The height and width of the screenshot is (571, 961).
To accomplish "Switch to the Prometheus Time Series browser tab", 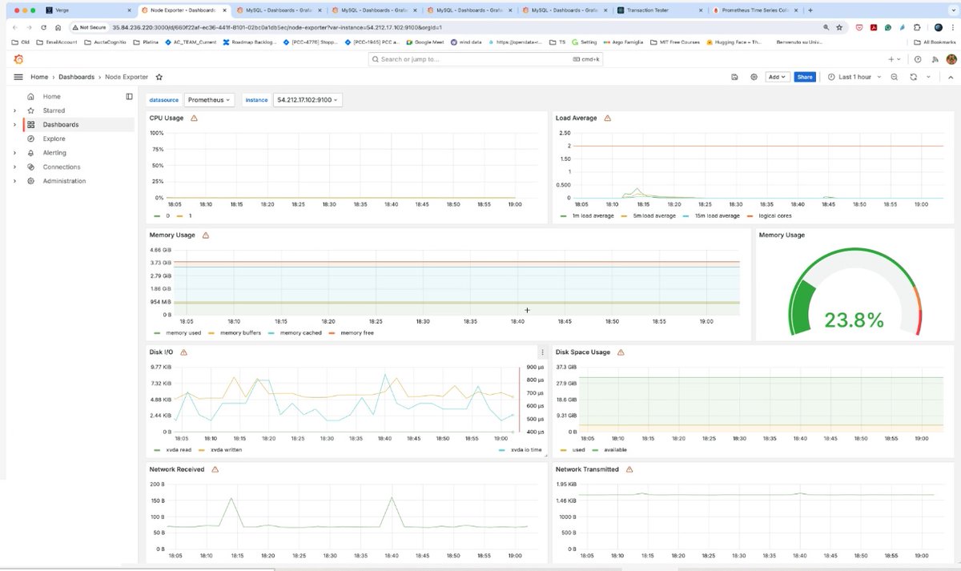I will click(755, 10).
